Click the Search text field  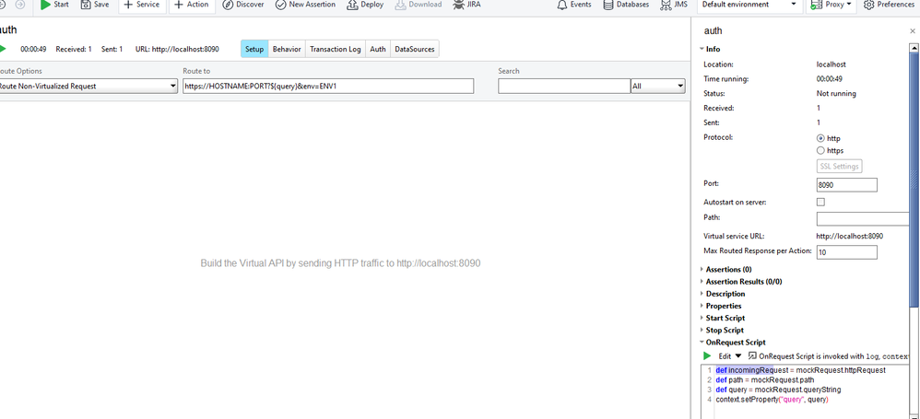coord(564,87)
